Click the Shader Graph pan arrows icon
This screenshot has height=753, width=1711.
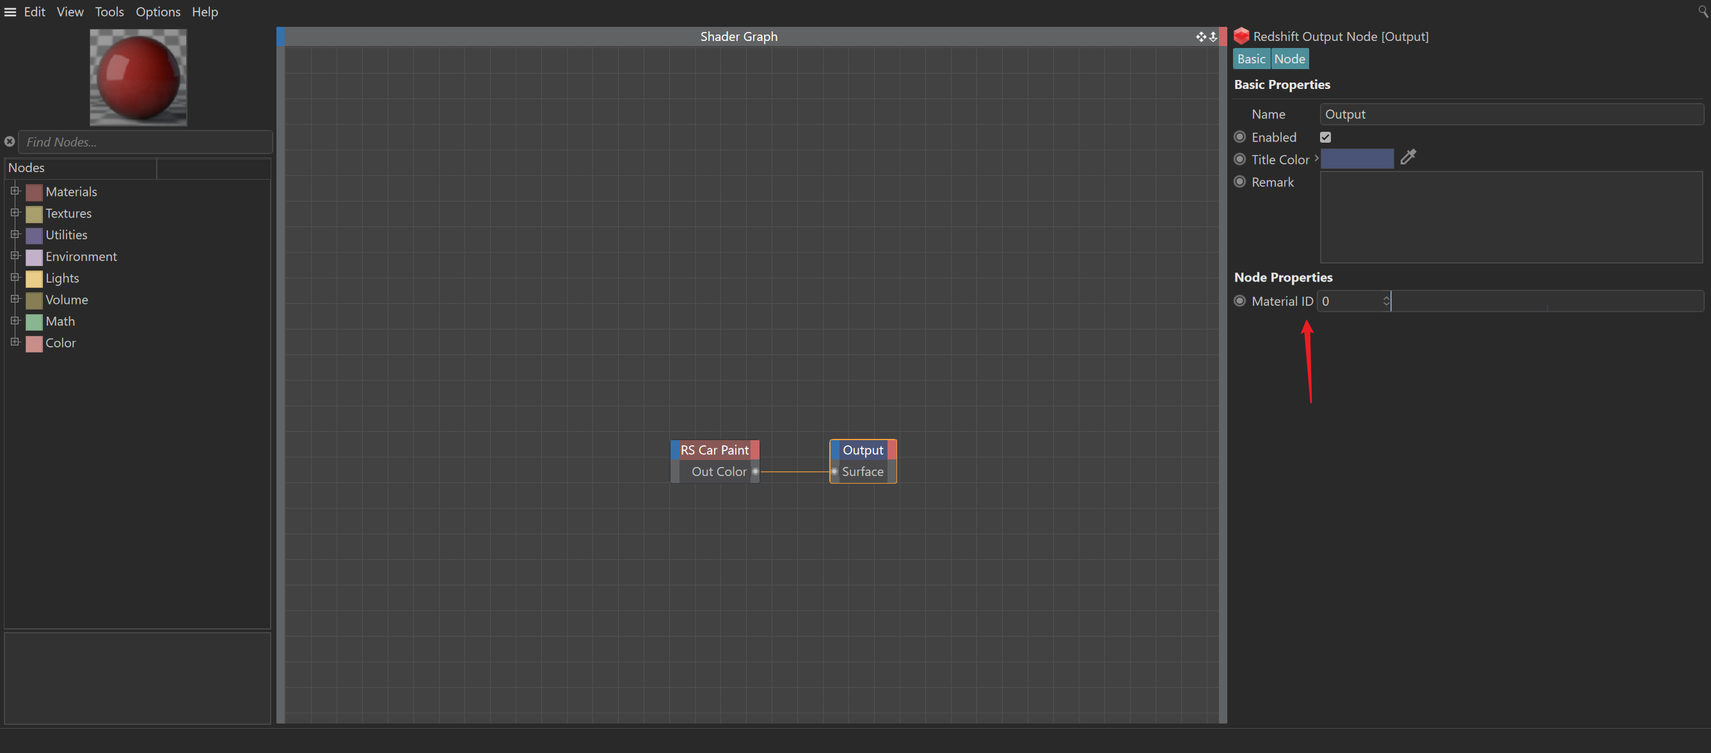(1201, 36)
